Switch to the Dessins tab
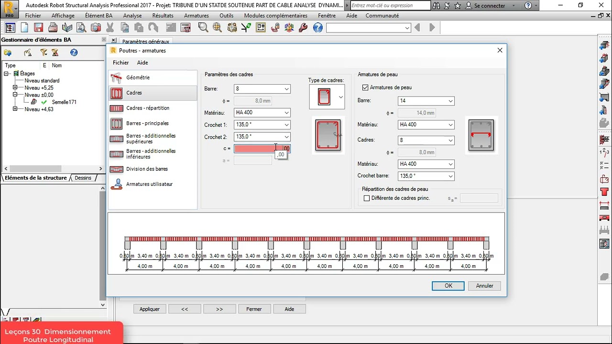Screen dimensions: 612x344 click(x=83, y=178)
